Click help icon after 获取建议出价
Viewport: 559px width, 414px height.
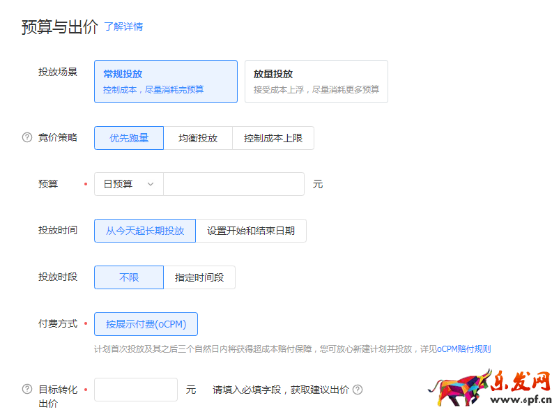(358, 390)
